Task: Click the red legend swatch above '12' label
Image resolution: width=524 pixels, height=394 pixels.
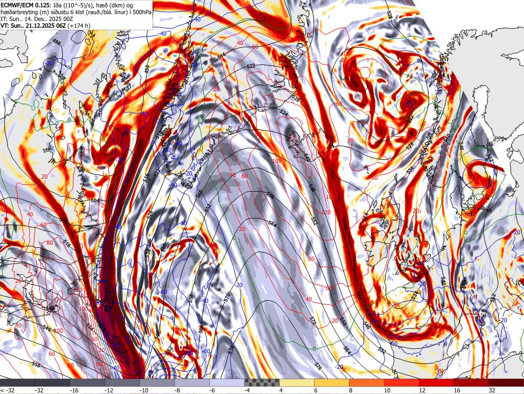Action: [436, 382]
